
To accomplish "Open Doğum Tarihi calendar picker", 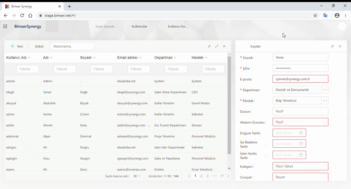I will tap(301, 133).
